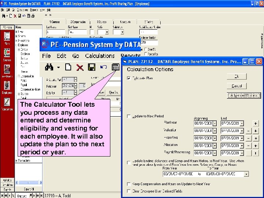Screen dimensions: 264x198
Task: Click the small Undo arrow icon below the menu bar
Action: click(24, 16)
